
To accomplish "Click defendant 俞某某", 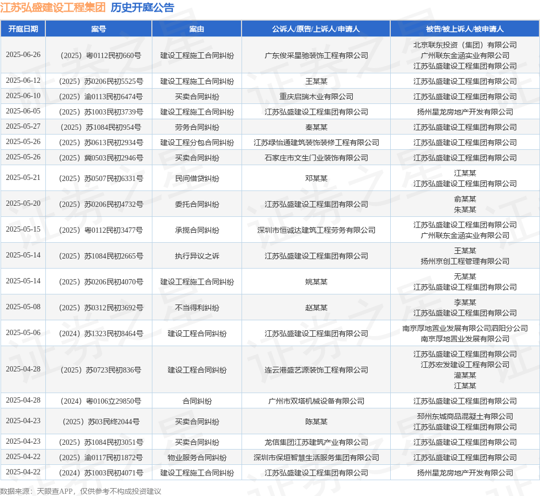I will pyautogui.click(x=465, y=199).
